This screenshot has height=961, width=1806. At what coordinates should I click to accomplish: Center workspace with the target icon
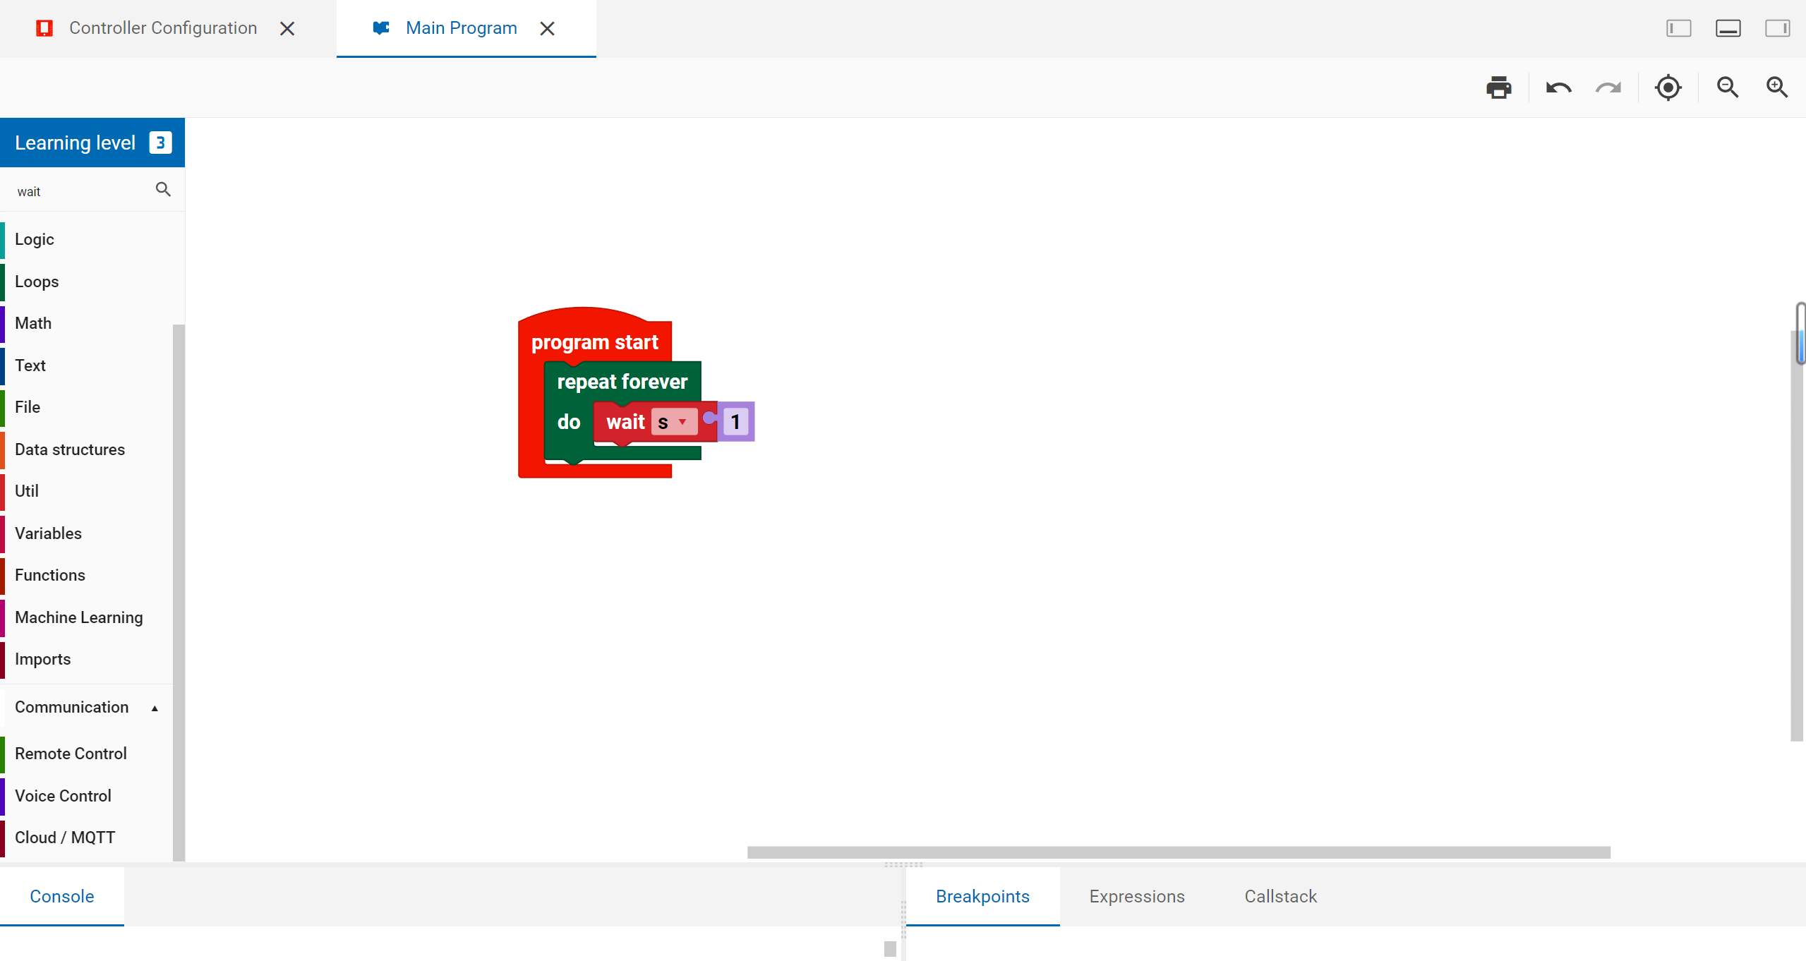(x=1668, y=87)
